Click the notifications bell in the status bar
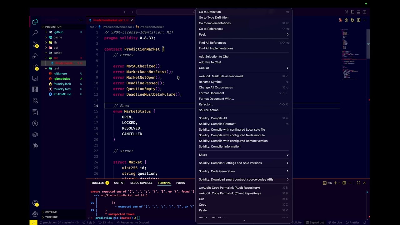 364,222
